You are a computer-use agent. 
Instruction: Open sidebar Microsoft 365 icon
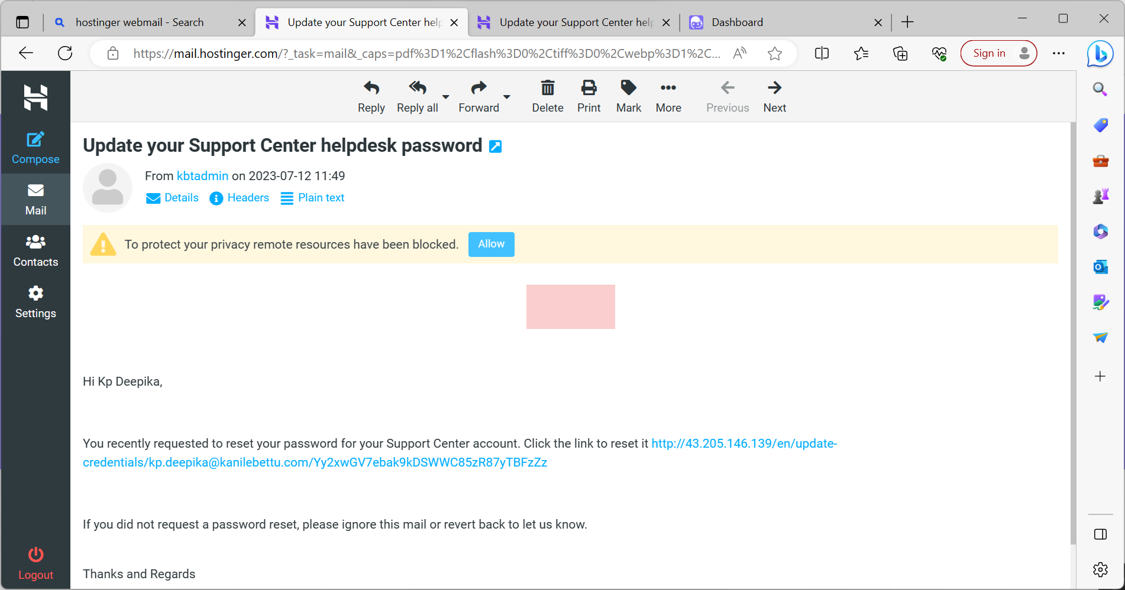tap(1100, 232)
